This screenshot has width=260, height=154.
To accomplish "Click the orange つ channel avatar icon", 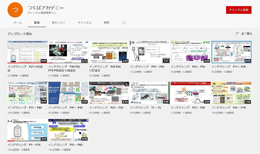I will (15, 10).
